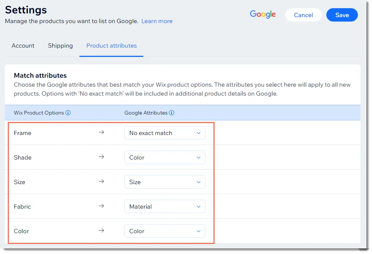Open the Frame attribute dropdown
The height and width of the screenshot is (254, 372).
tap(164, 133)
